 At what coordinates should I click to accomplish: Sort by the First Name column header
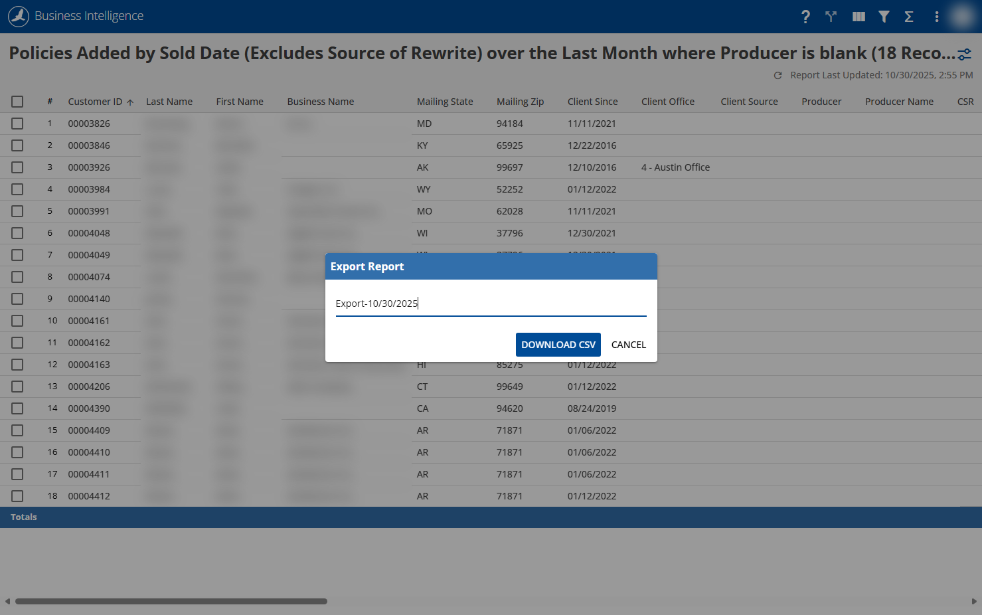240,102
